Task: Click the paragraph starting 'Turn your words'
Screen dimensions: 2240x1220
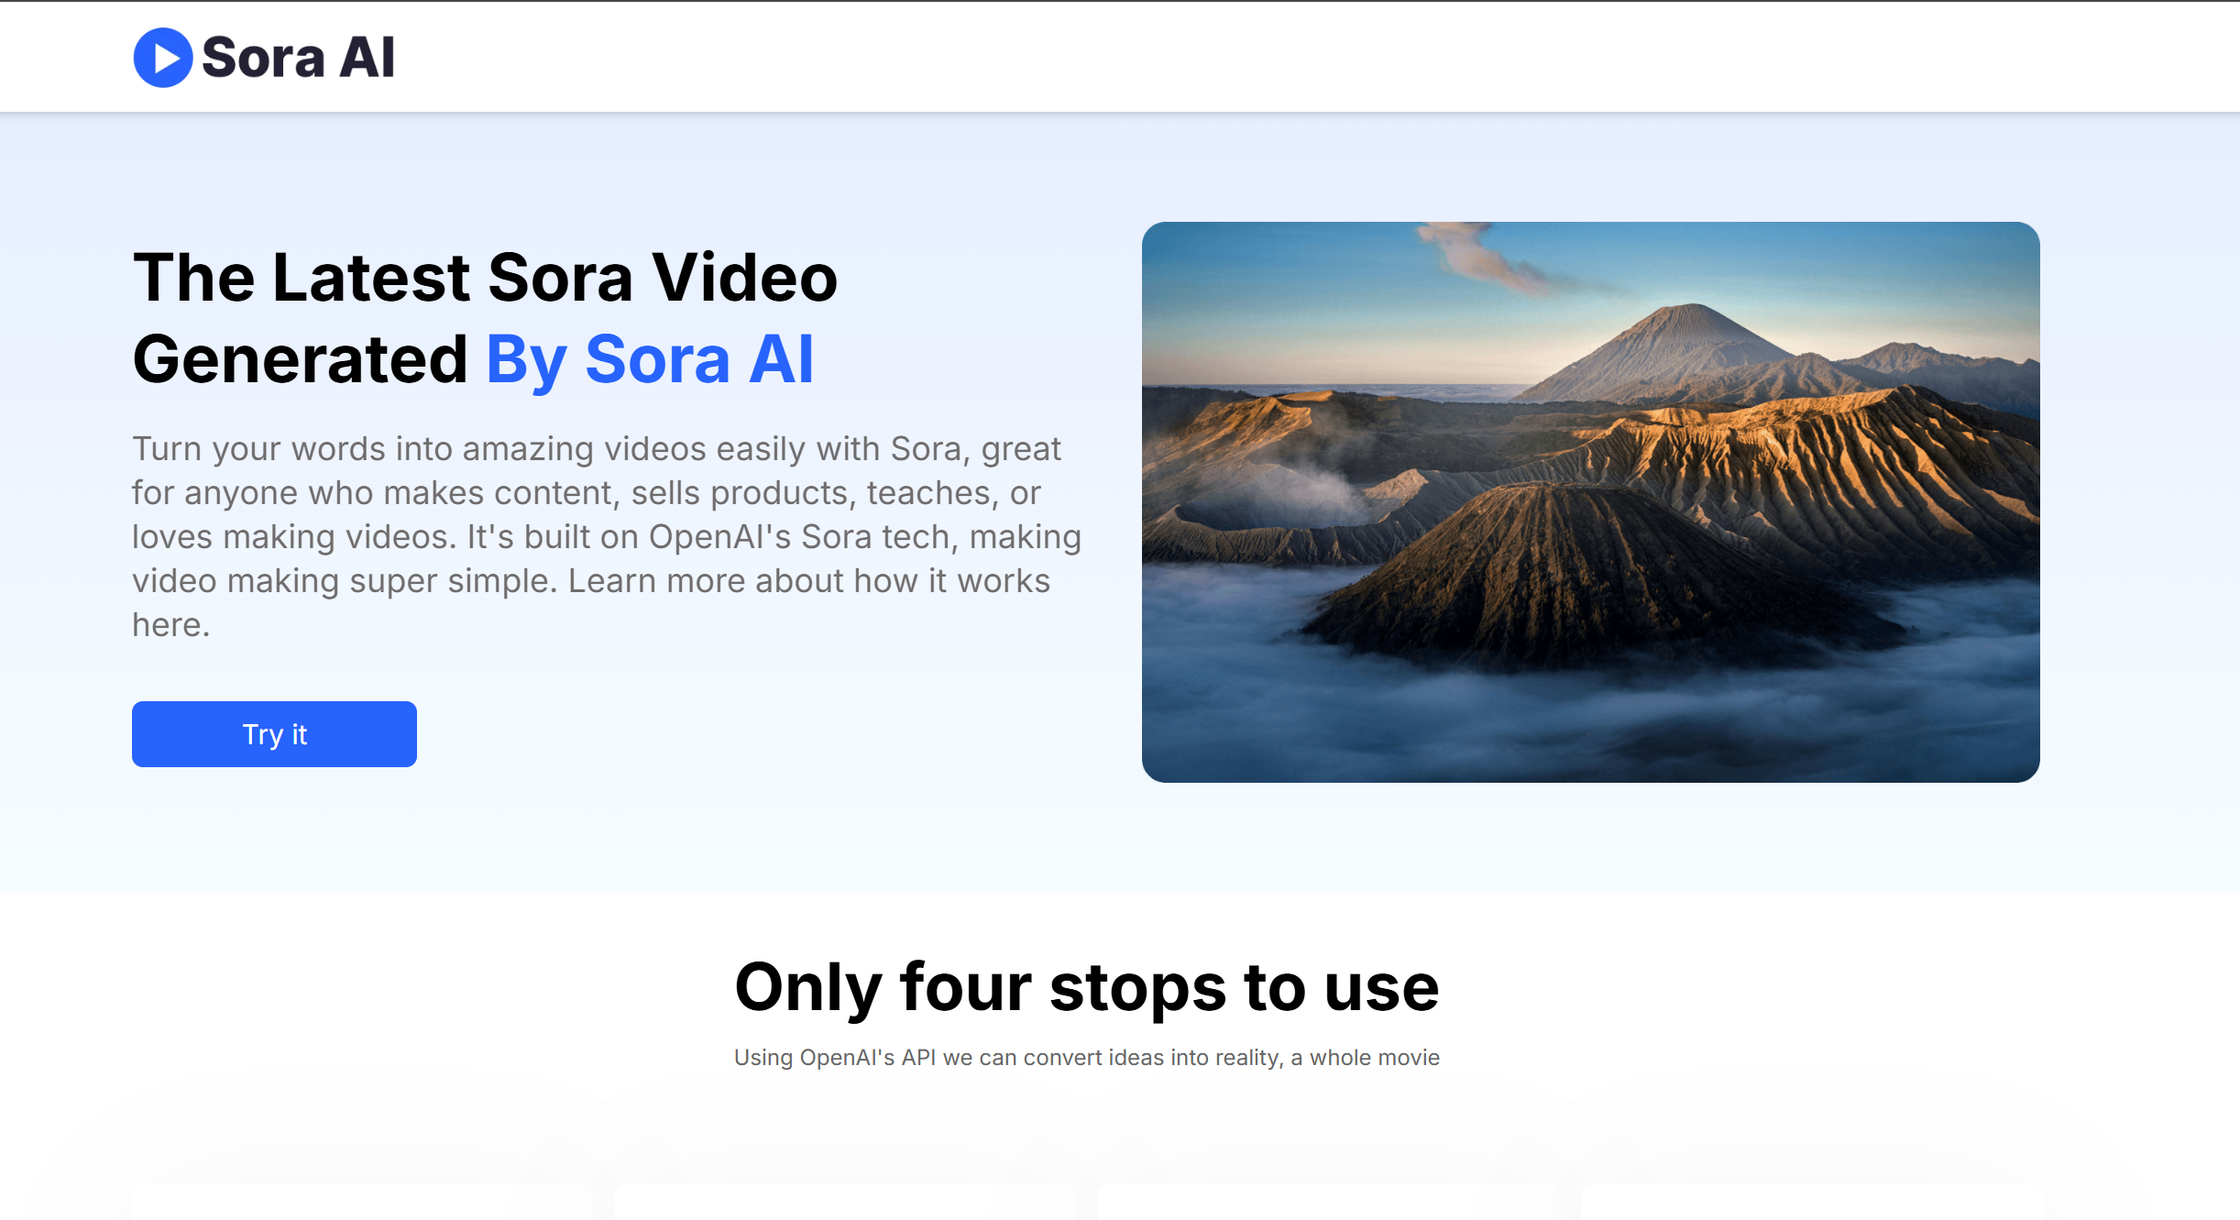Action: click(605, 536)
